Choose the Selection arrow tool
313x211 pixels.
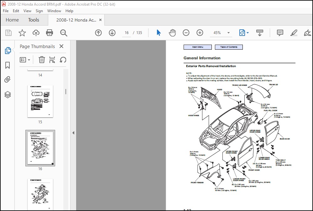click(159, 32)
